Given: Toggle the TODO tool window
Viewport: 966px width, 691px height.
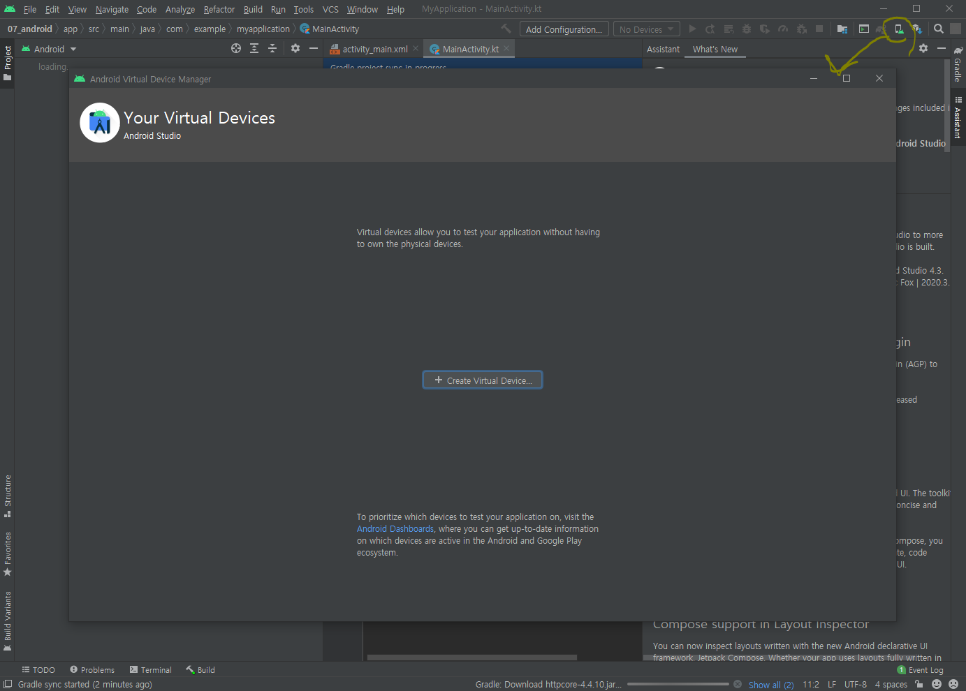Looking at the screenshot, I should [38, 669].
